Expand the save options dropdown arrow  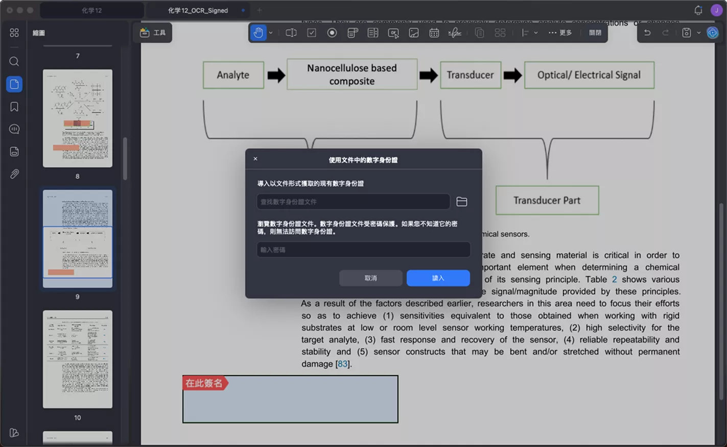(699, 33)
